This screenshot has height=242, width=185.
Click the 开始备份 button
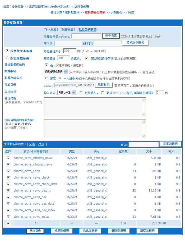tap(35, 231)
